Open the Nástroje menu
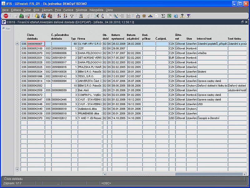Screen dimensions: 250x188 tap(81, 10)
